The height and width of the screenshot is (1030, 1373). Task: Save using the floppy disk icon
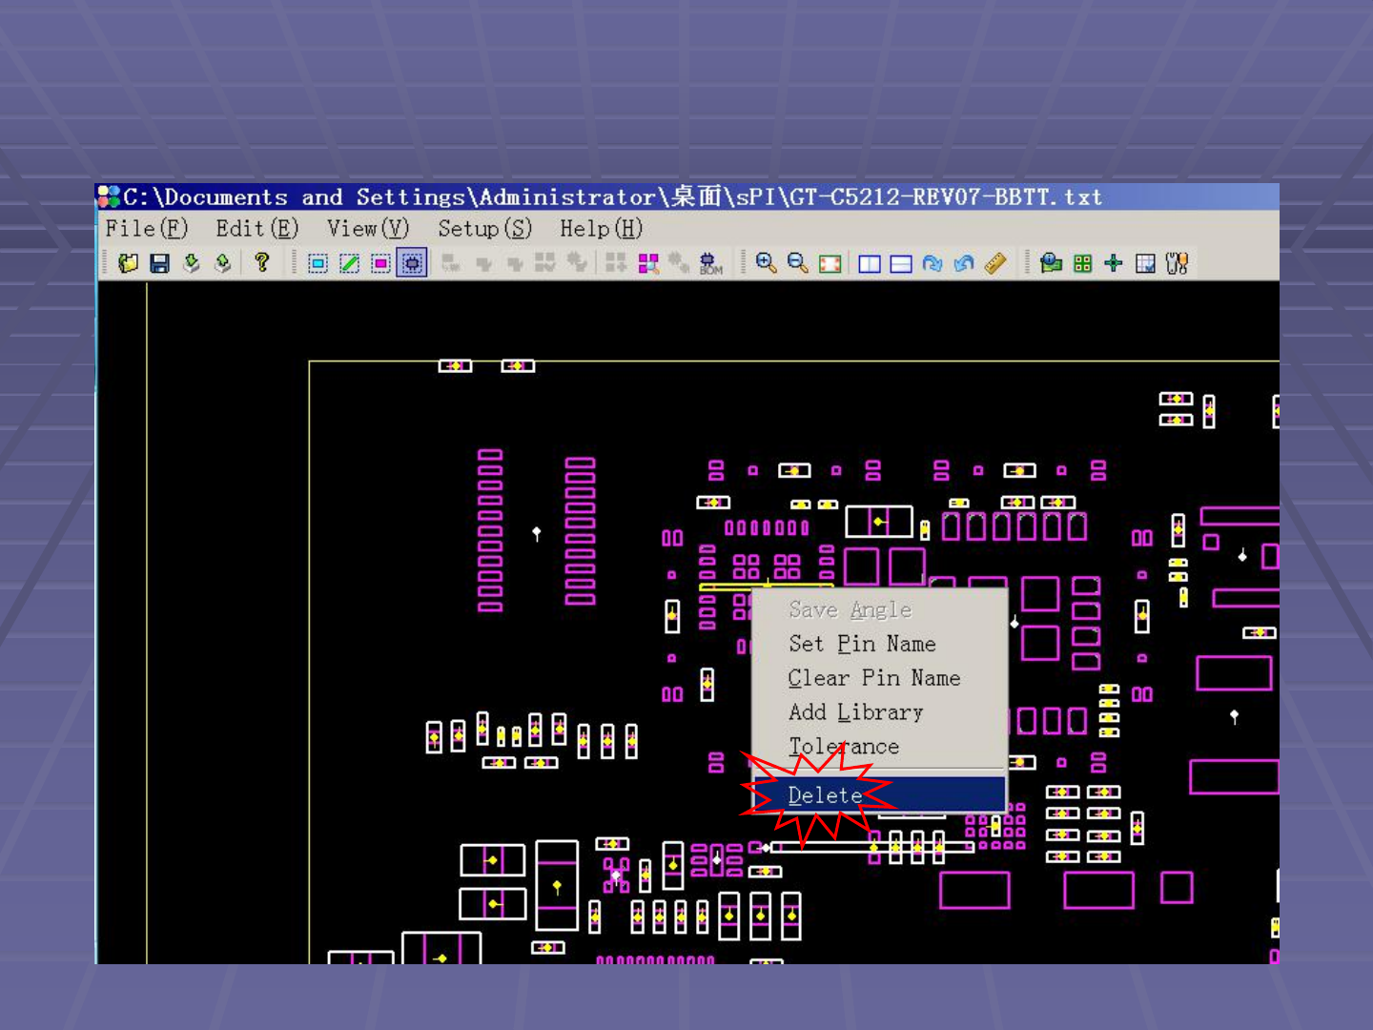[x=159, y=263]
